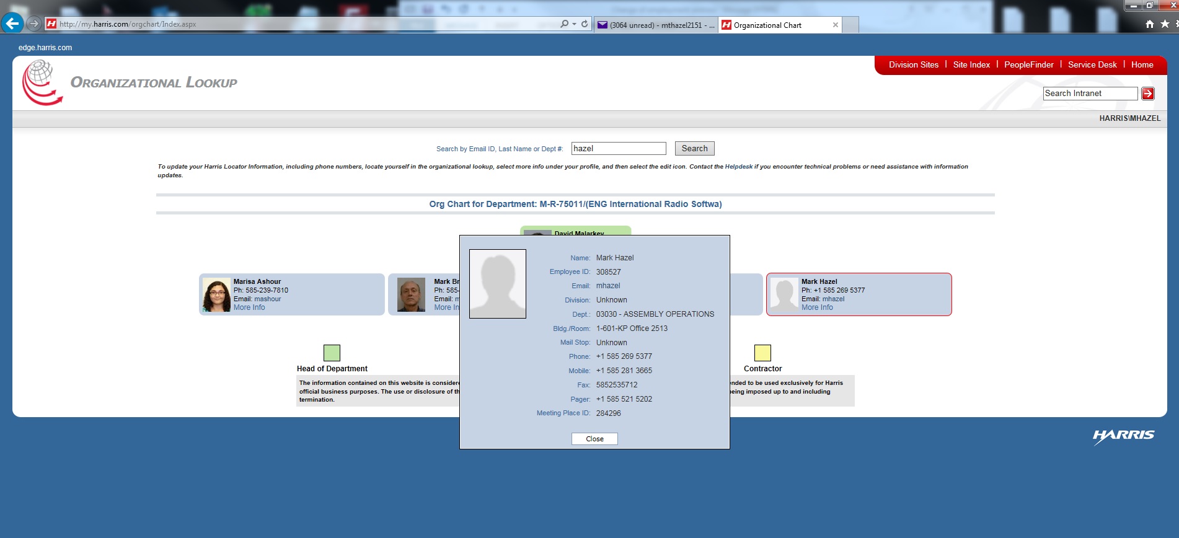Open the Helpdesk link in the instructions
1179x538 pixels.
coord(739,167)
